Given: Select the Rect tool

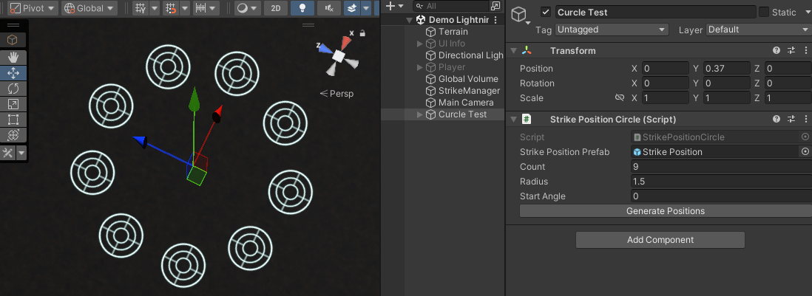Looking at the screenshot, I should pyautogui.click(x=13, y=120).
